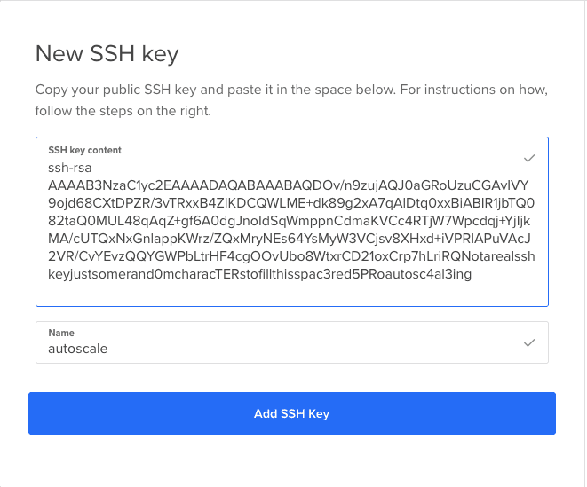587x487 pixels.
Task: Click the autoscale text in Name field
Action: (78, 349)
